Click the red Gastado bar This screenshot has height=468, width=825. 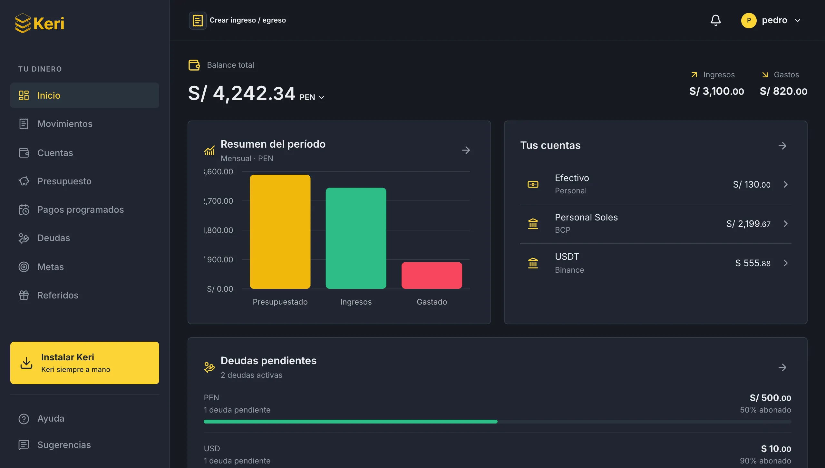[432, 275]
